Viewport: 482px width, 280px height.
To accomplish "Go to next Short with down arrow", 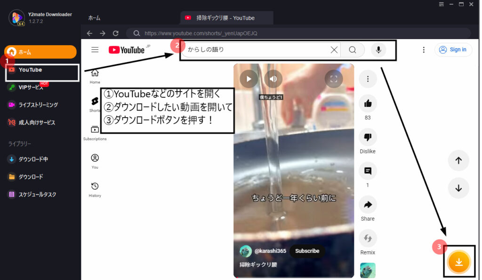I will pos(458,188).
